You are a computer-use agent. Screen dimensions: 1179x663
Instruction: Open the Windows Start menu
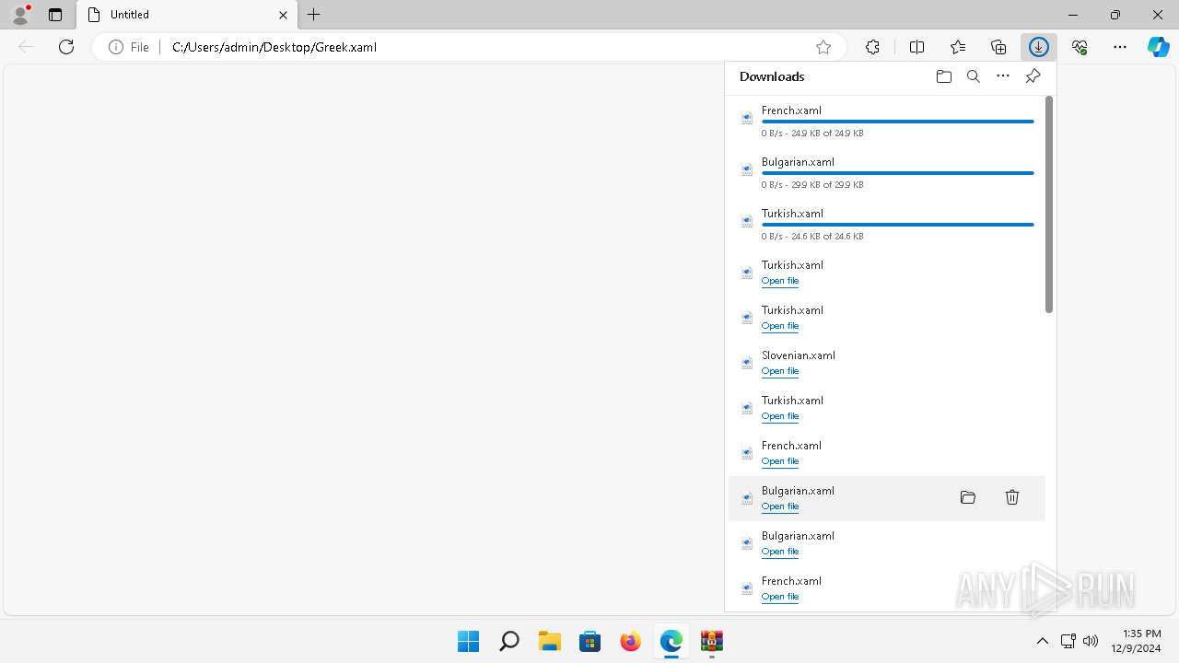pyautogui.click(x=468, y=641)
